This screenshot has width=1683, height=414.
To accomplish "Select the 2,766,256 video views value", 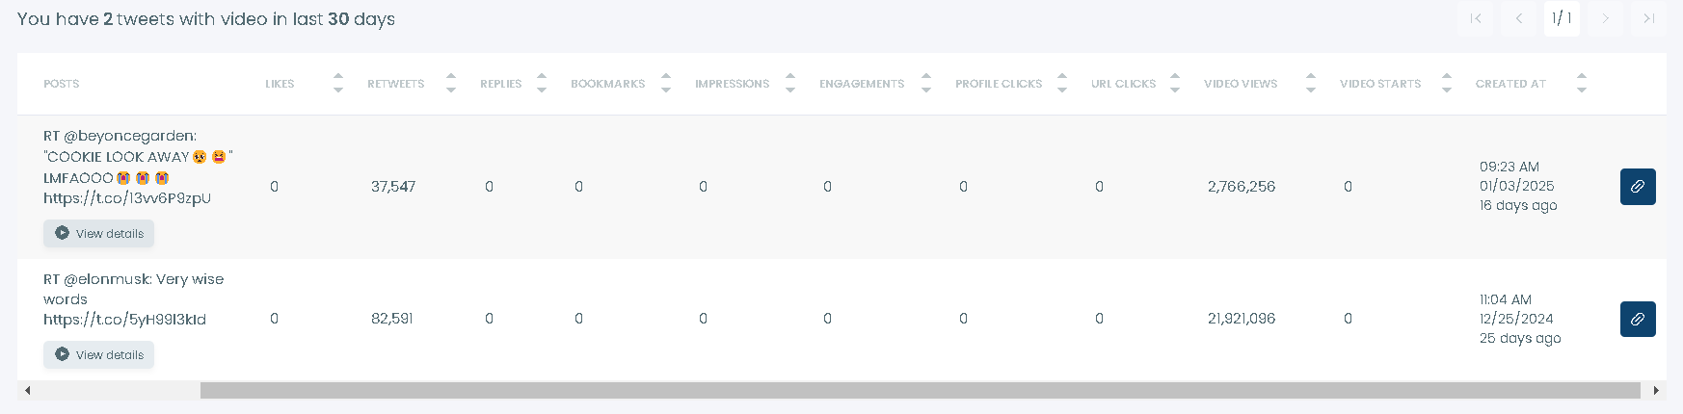I will [1242, 187].
